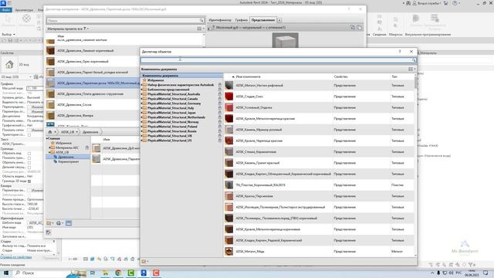Toggle Дальняя секущая checkbox in Properties
Viewport: 494px width, 278px height.
29,168
